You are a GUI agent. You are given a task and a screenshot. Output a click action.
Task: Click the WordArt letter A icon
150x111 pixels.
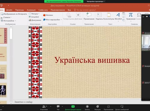(x=118, y=15)
